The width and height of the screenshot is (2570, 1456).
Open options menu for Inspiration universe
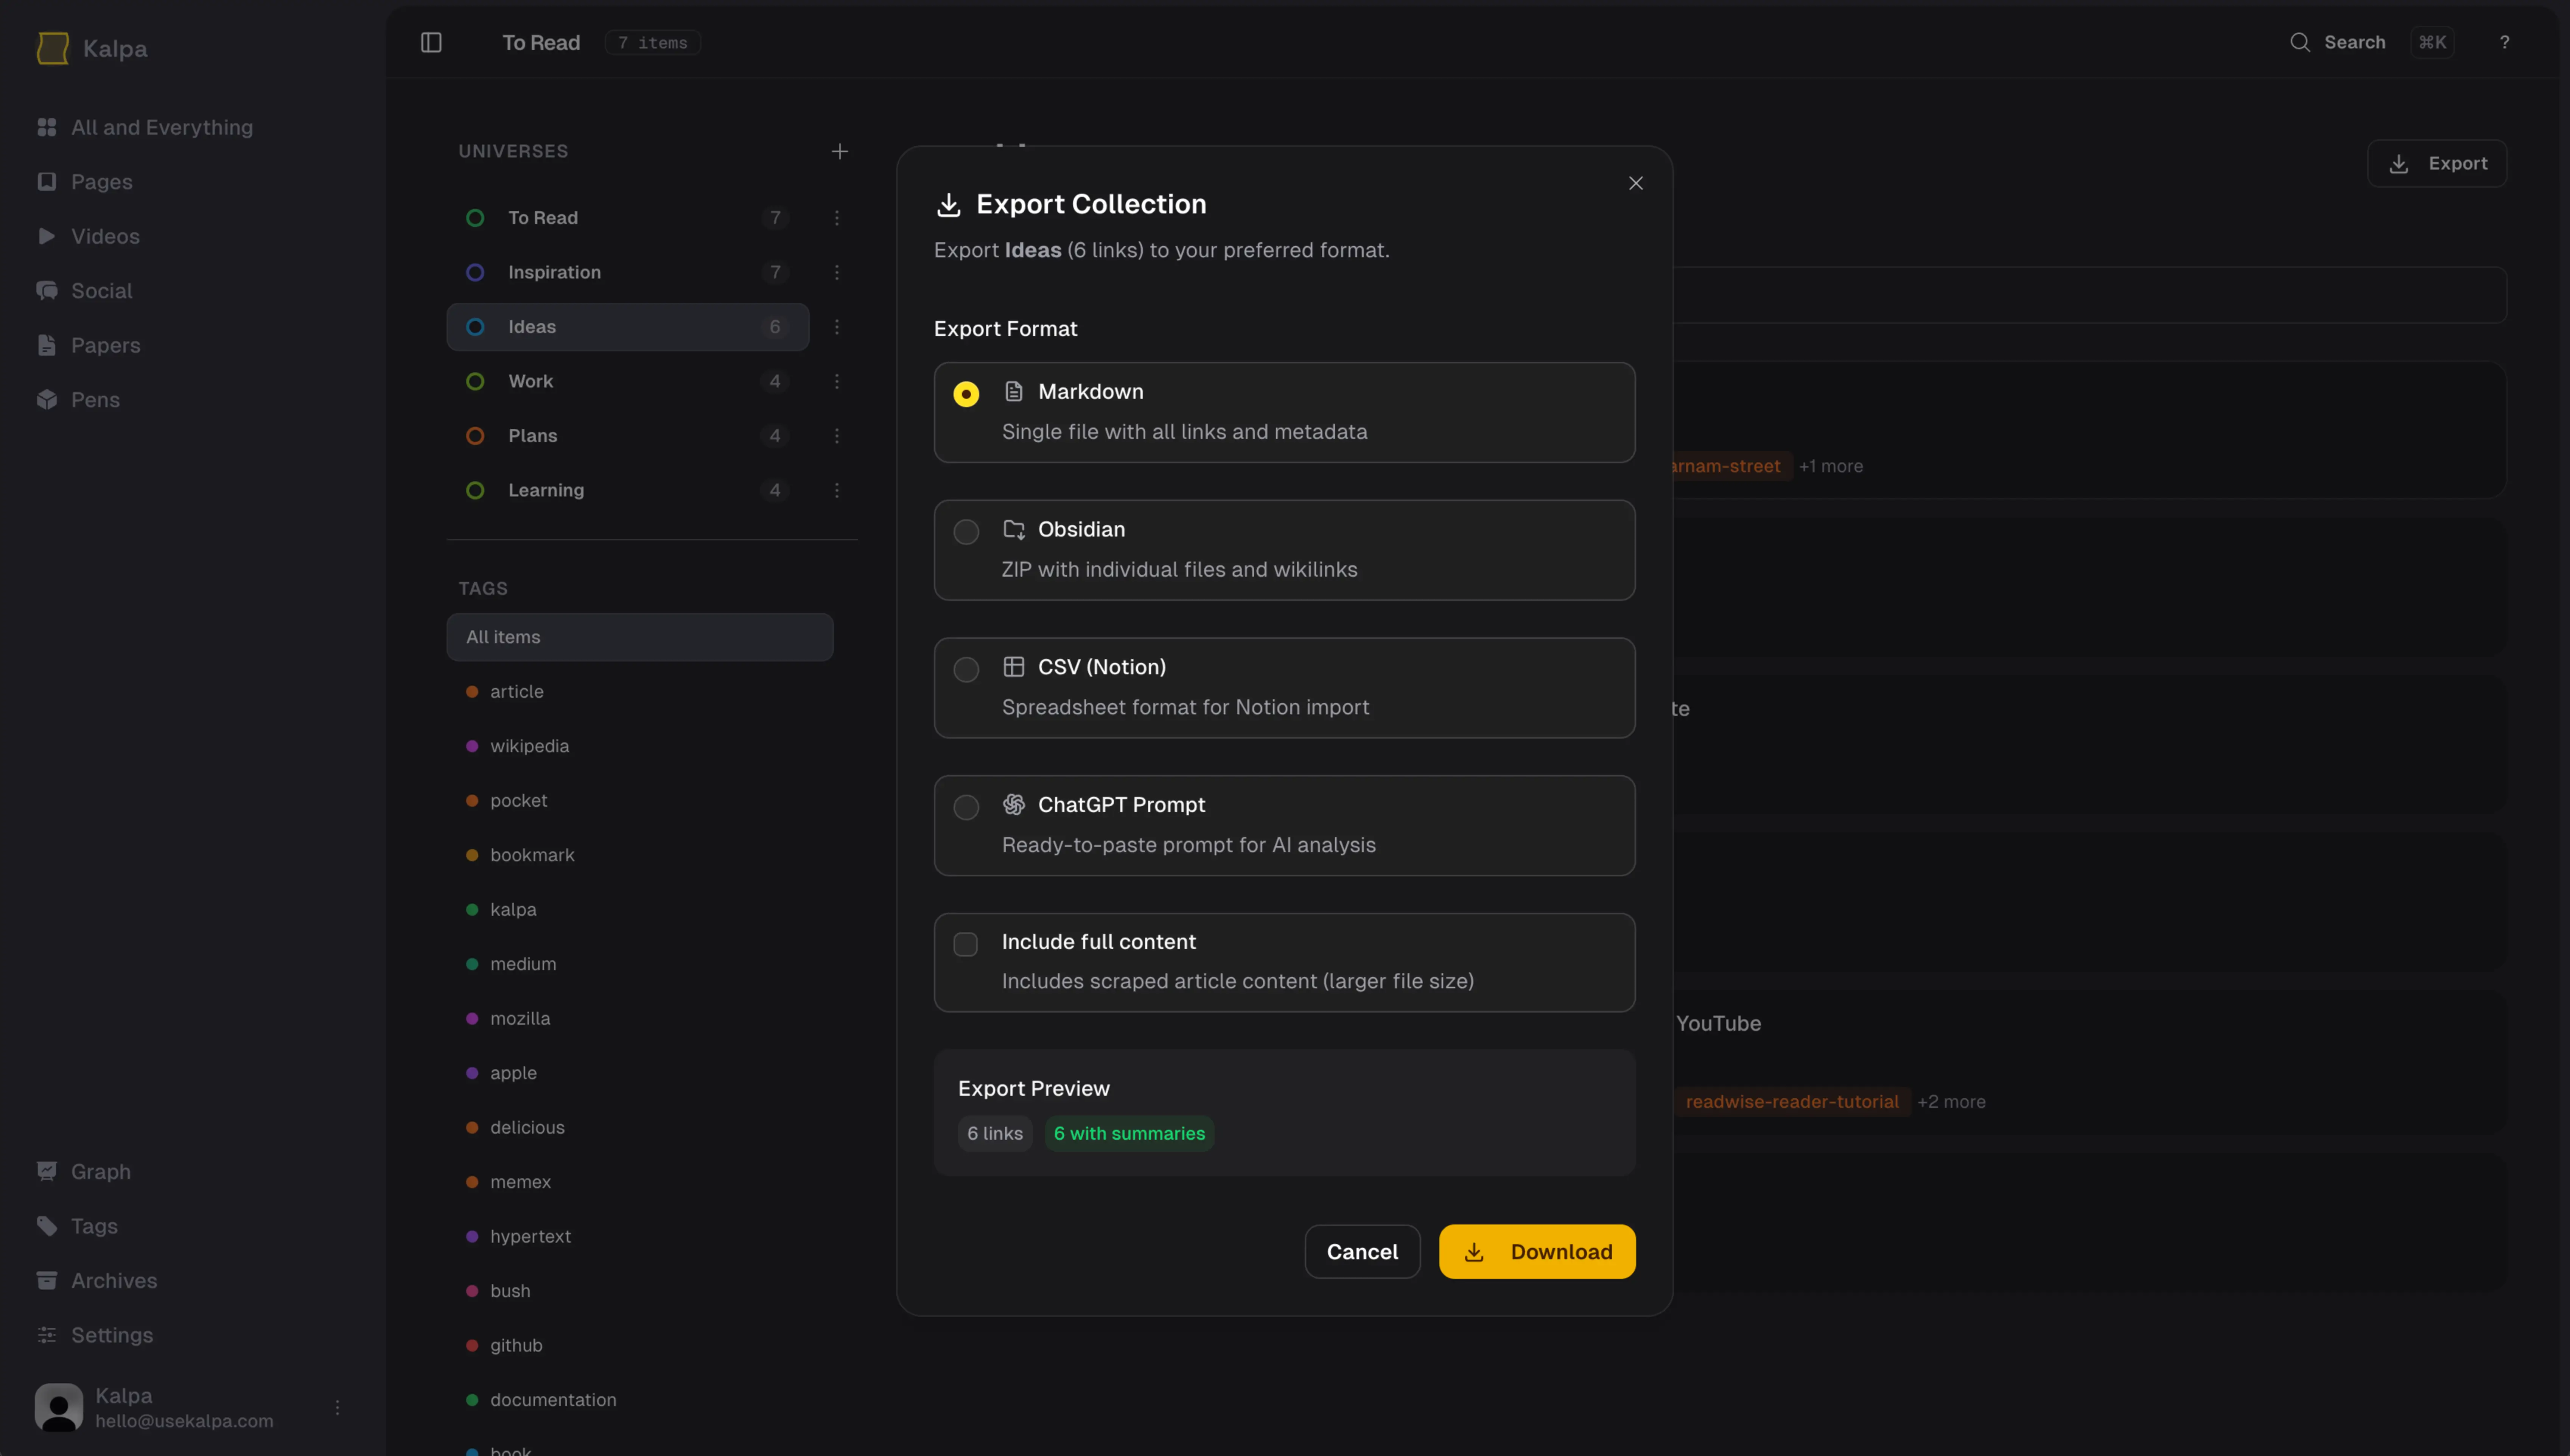point(837,272)
